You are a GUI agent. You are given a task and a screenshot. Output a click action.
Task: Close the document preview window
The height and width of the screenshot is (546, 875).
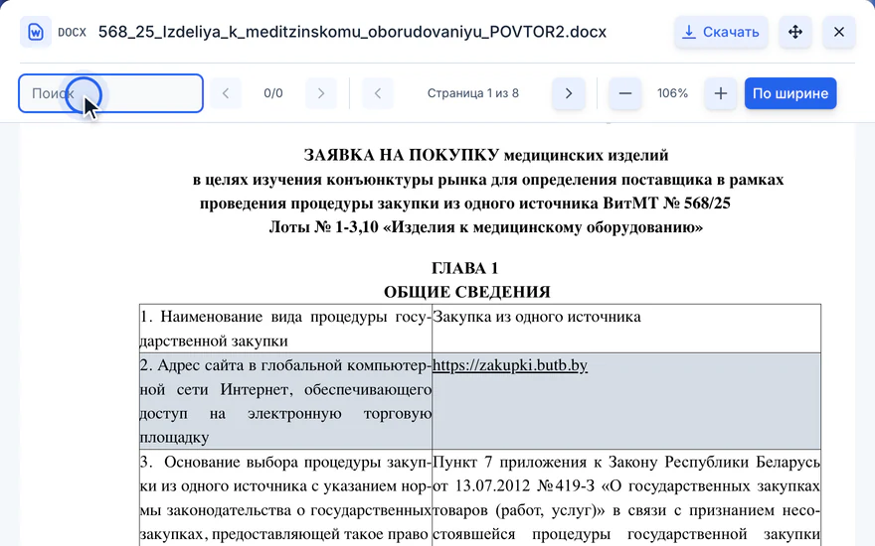click(x=839, y=32)
